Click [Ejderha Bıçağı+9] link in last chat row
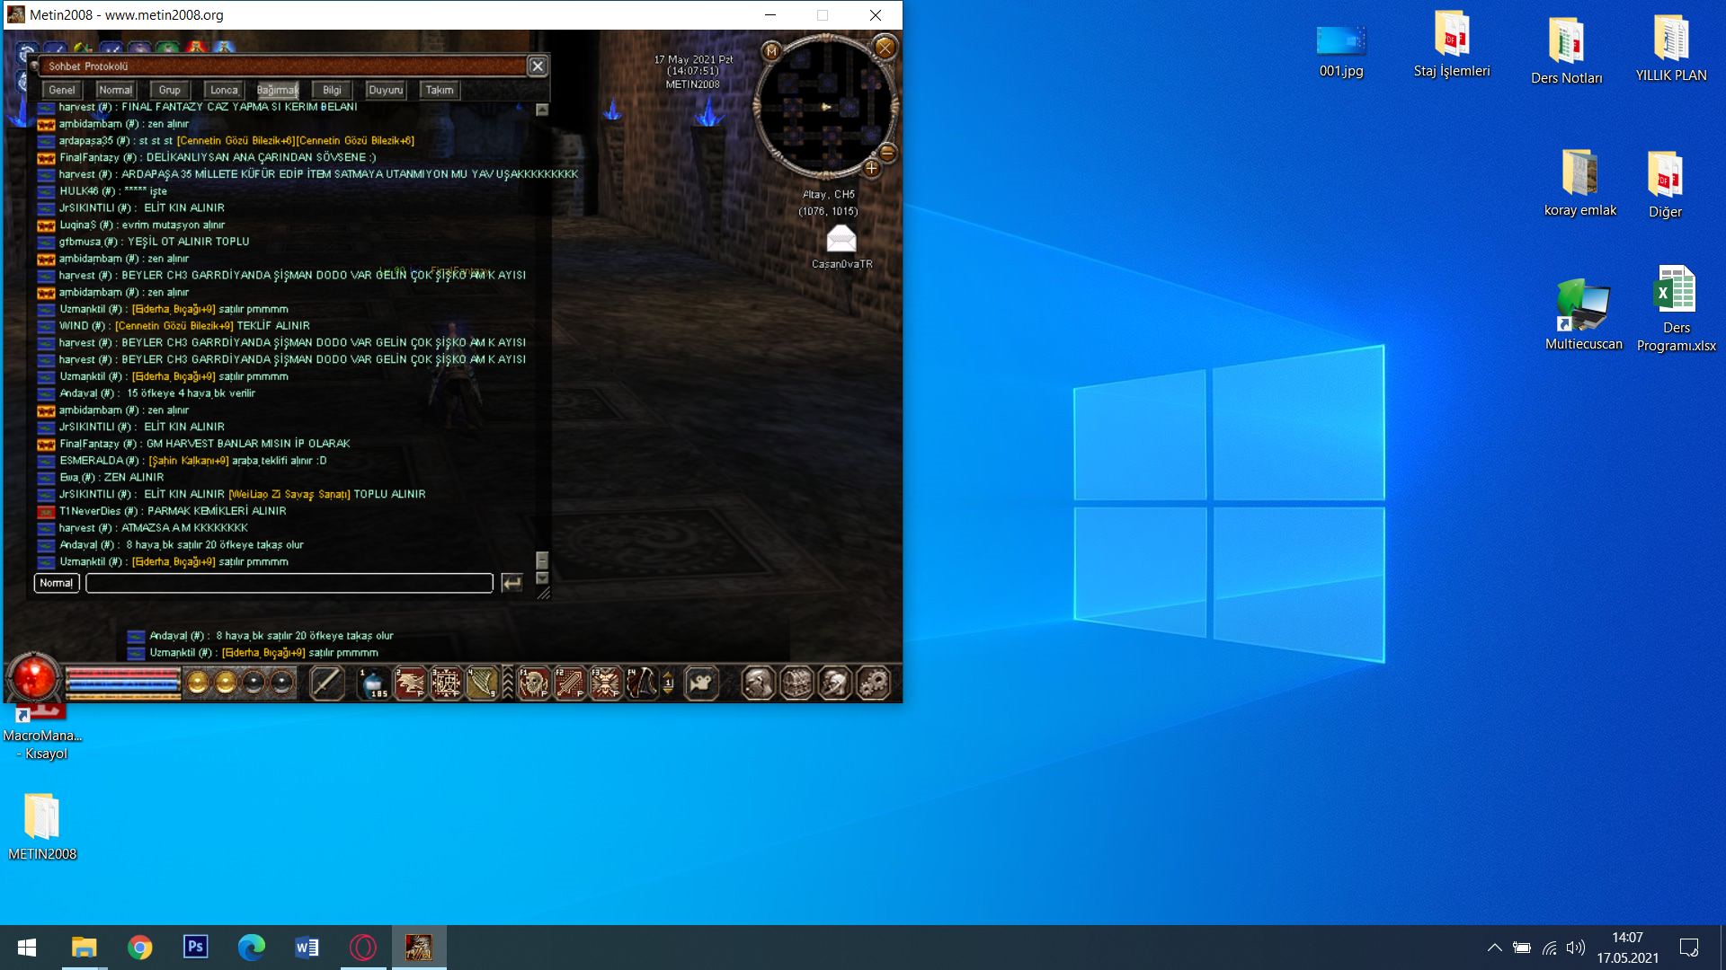 coord(173,562)
